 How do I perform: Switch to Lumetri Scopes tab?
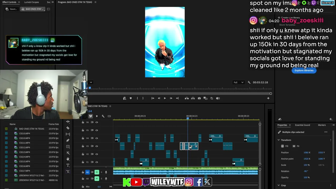tap(31, 2)
